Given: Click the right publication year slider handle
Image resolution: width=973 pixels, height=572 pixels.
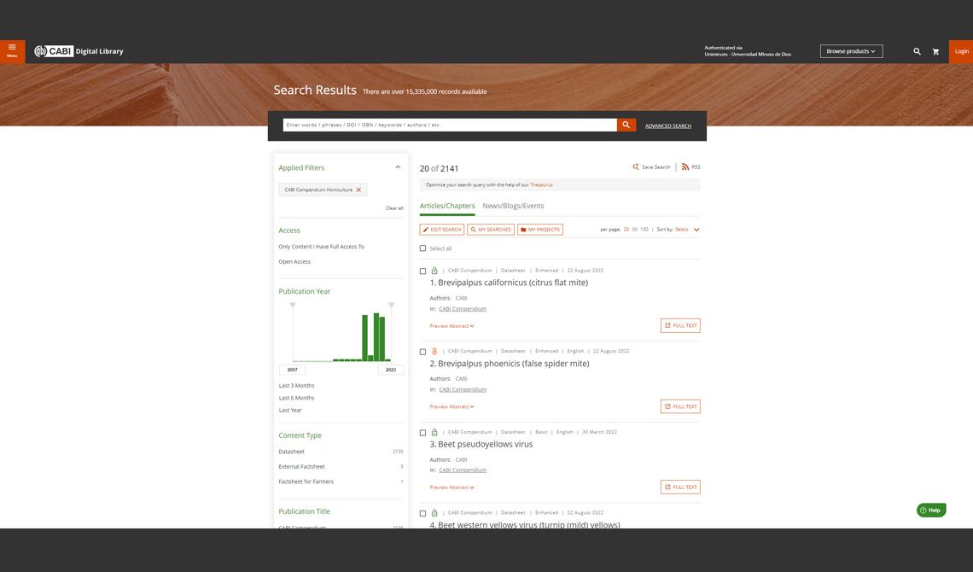Looking at the screenshot, I should click(x=391, y=305).
